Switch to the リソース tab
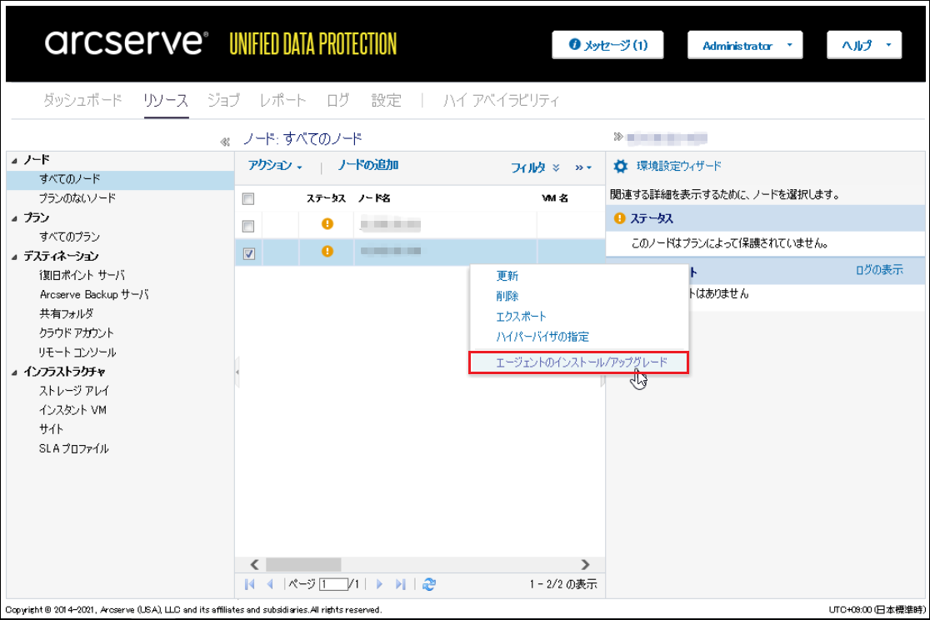Image resolution: width=930 pixels, height=620 pixels. click(166, 100)
